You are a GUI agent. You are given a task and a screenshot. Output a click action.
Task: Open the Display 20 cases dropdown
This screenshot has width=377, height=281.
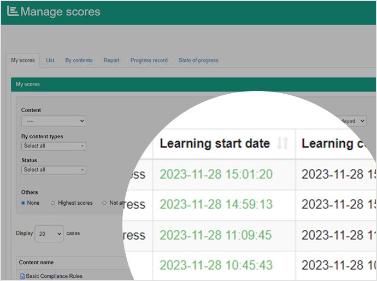pos(49,234)
